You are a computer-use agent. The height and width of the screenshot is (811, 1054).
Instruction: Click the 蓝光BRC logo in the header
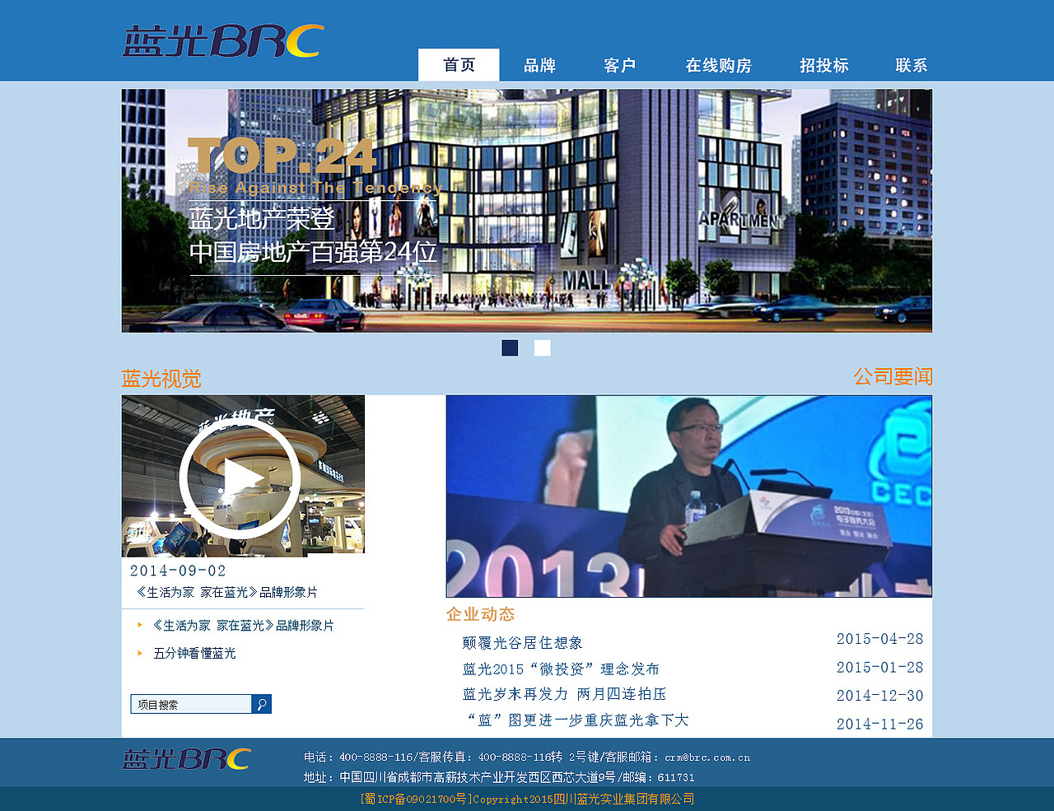pos(223,41)
